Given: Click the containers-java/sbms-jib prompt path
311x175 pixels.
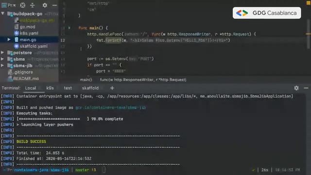Looking at the screenshot, I should [41, 170].
